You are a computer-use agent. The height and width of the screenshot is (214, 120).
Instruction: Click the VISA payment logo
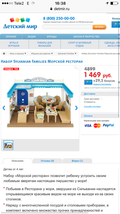[x=88, y=126]
